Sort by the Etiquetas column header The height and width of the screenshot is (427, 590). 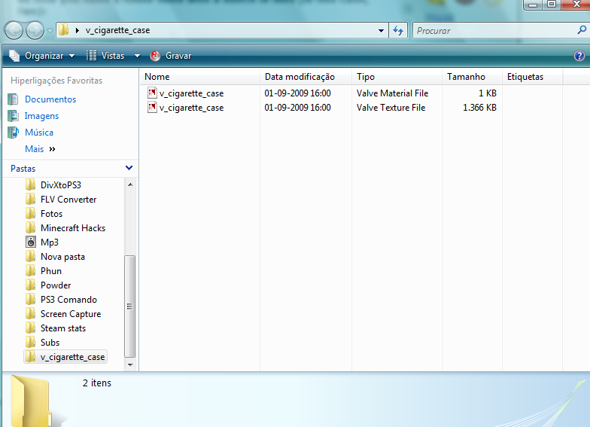click(x=532, y=77)
